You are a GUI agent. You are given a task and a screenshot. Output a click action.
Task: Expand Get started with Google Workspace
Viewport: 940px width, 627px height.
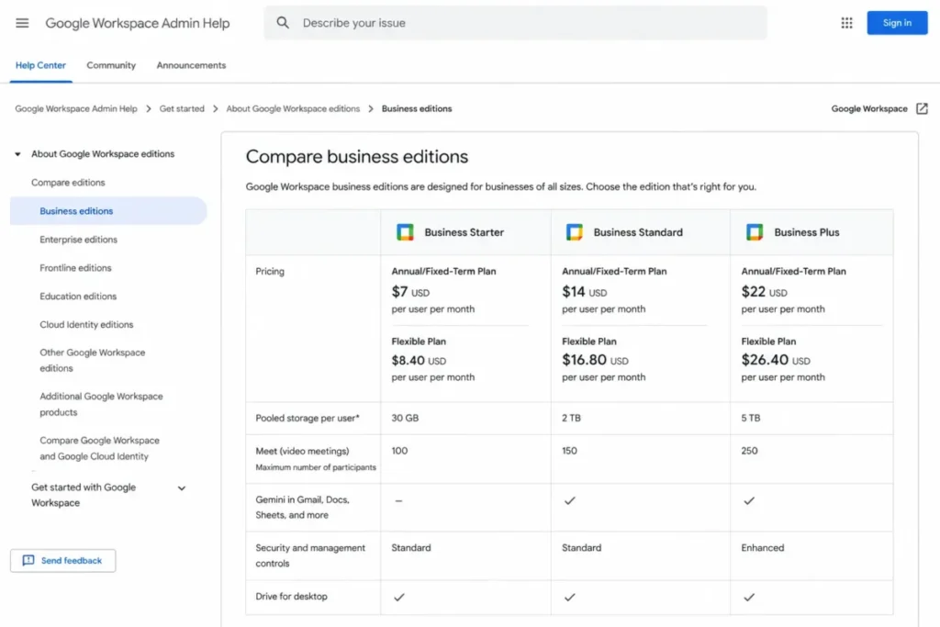tap(182, 488)
